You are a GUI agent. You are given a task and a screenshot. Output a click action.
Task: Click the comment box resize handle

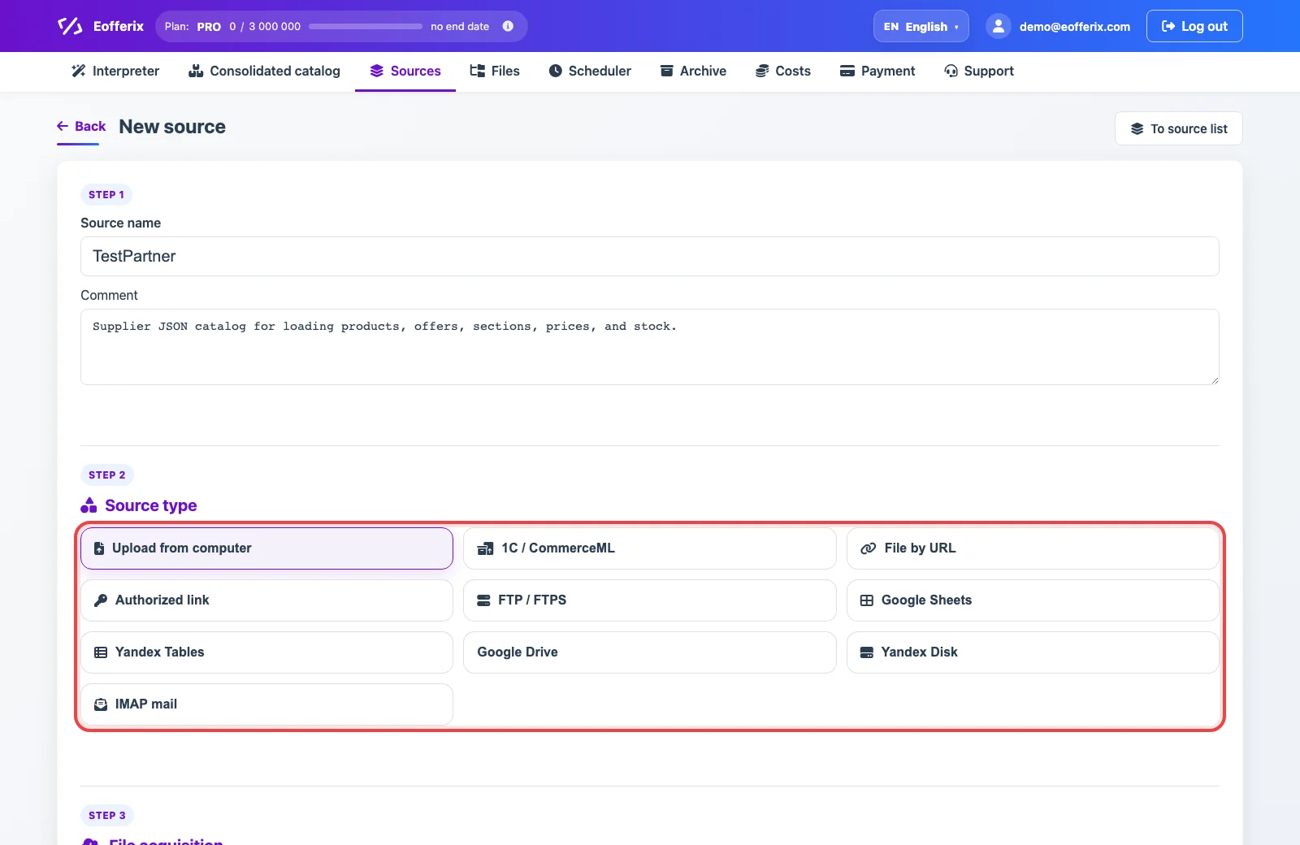tap(1214, 379)
